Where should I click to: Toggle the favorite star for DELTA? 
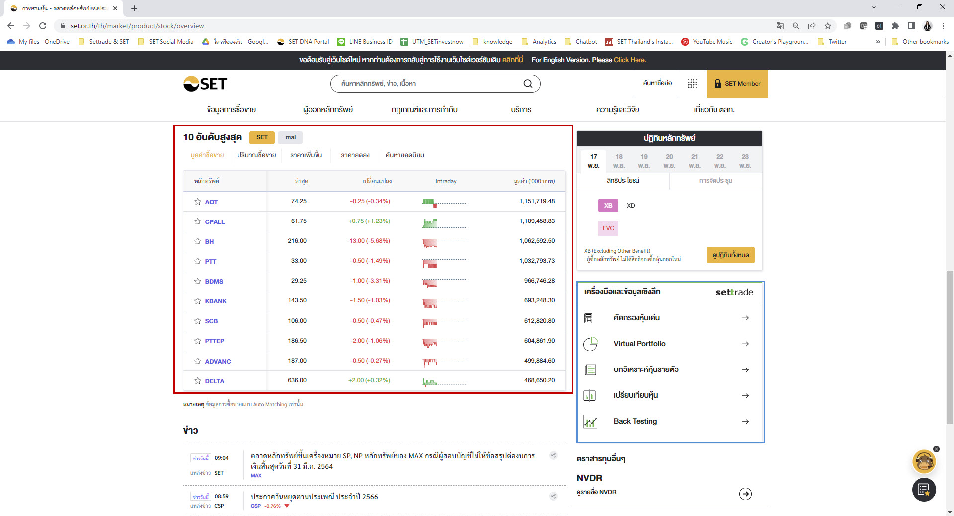pos(197,381)
